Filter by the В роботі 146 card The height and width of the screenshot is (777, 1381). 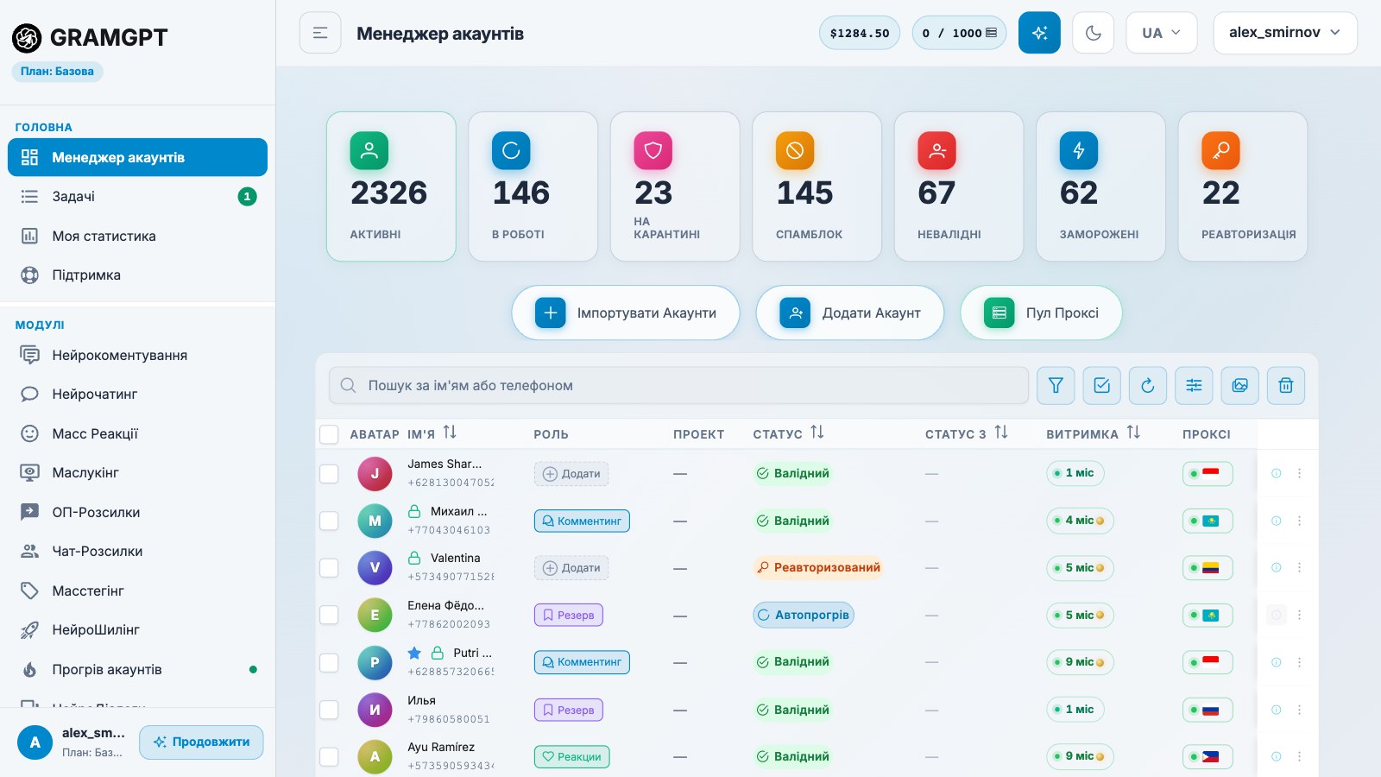tap(533, 186)
